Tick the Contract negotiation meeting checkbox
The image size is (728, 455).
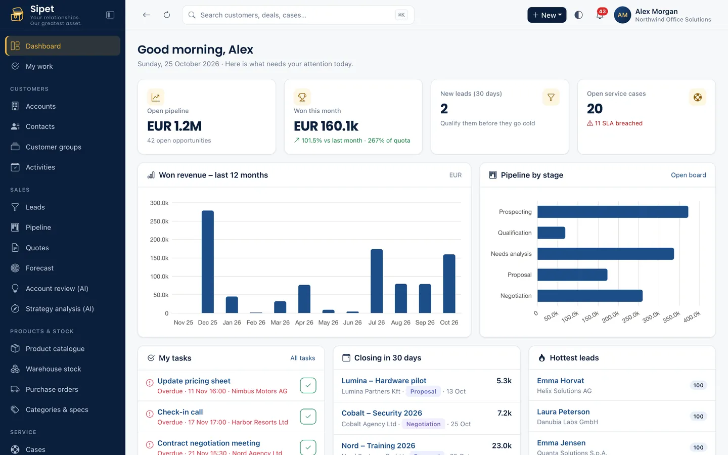[x=308, y=447]
